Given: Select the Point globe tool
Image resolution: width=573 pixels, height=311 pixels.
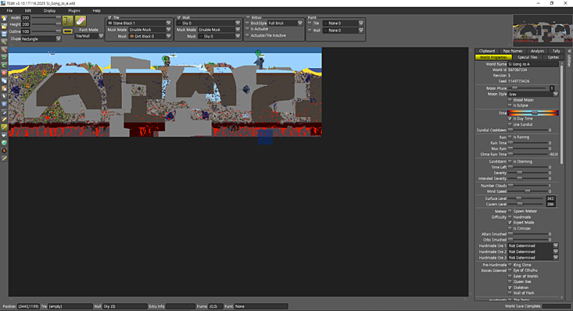Looking at the screenshot, I should (4, 143).
